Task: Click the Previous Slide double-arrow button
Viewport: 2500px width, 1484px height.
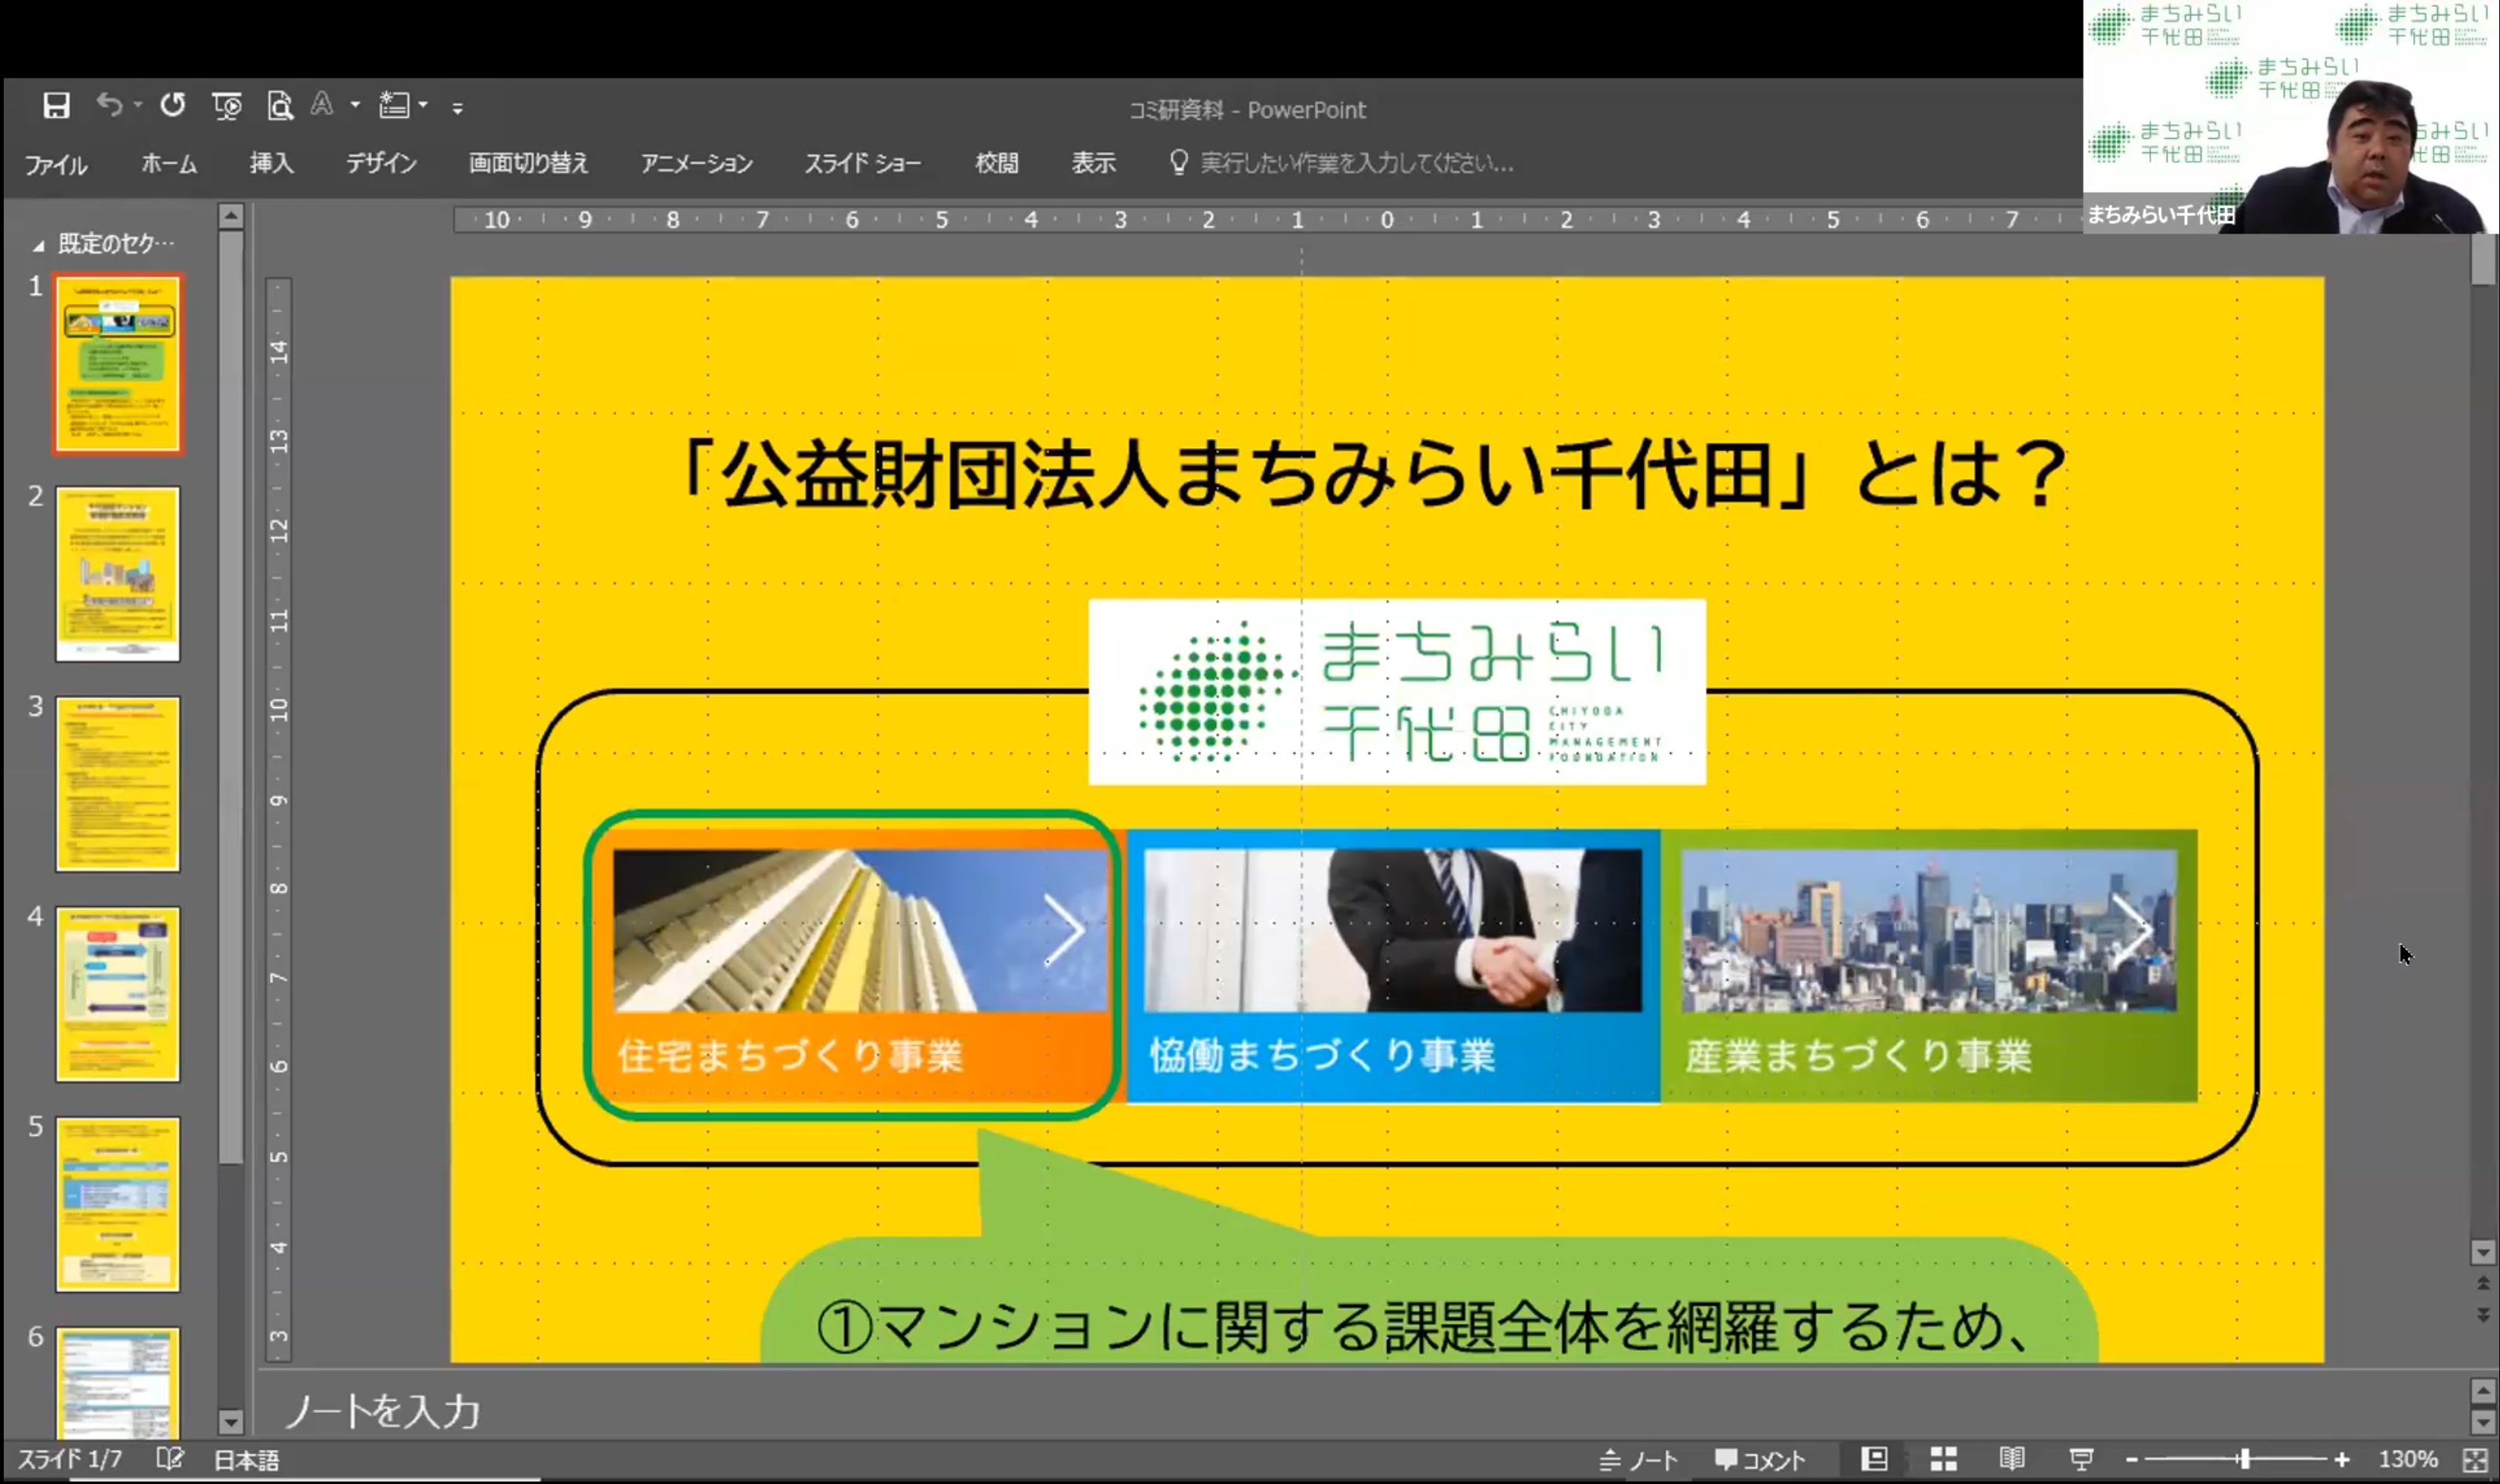Action: coord(2483,1284)
